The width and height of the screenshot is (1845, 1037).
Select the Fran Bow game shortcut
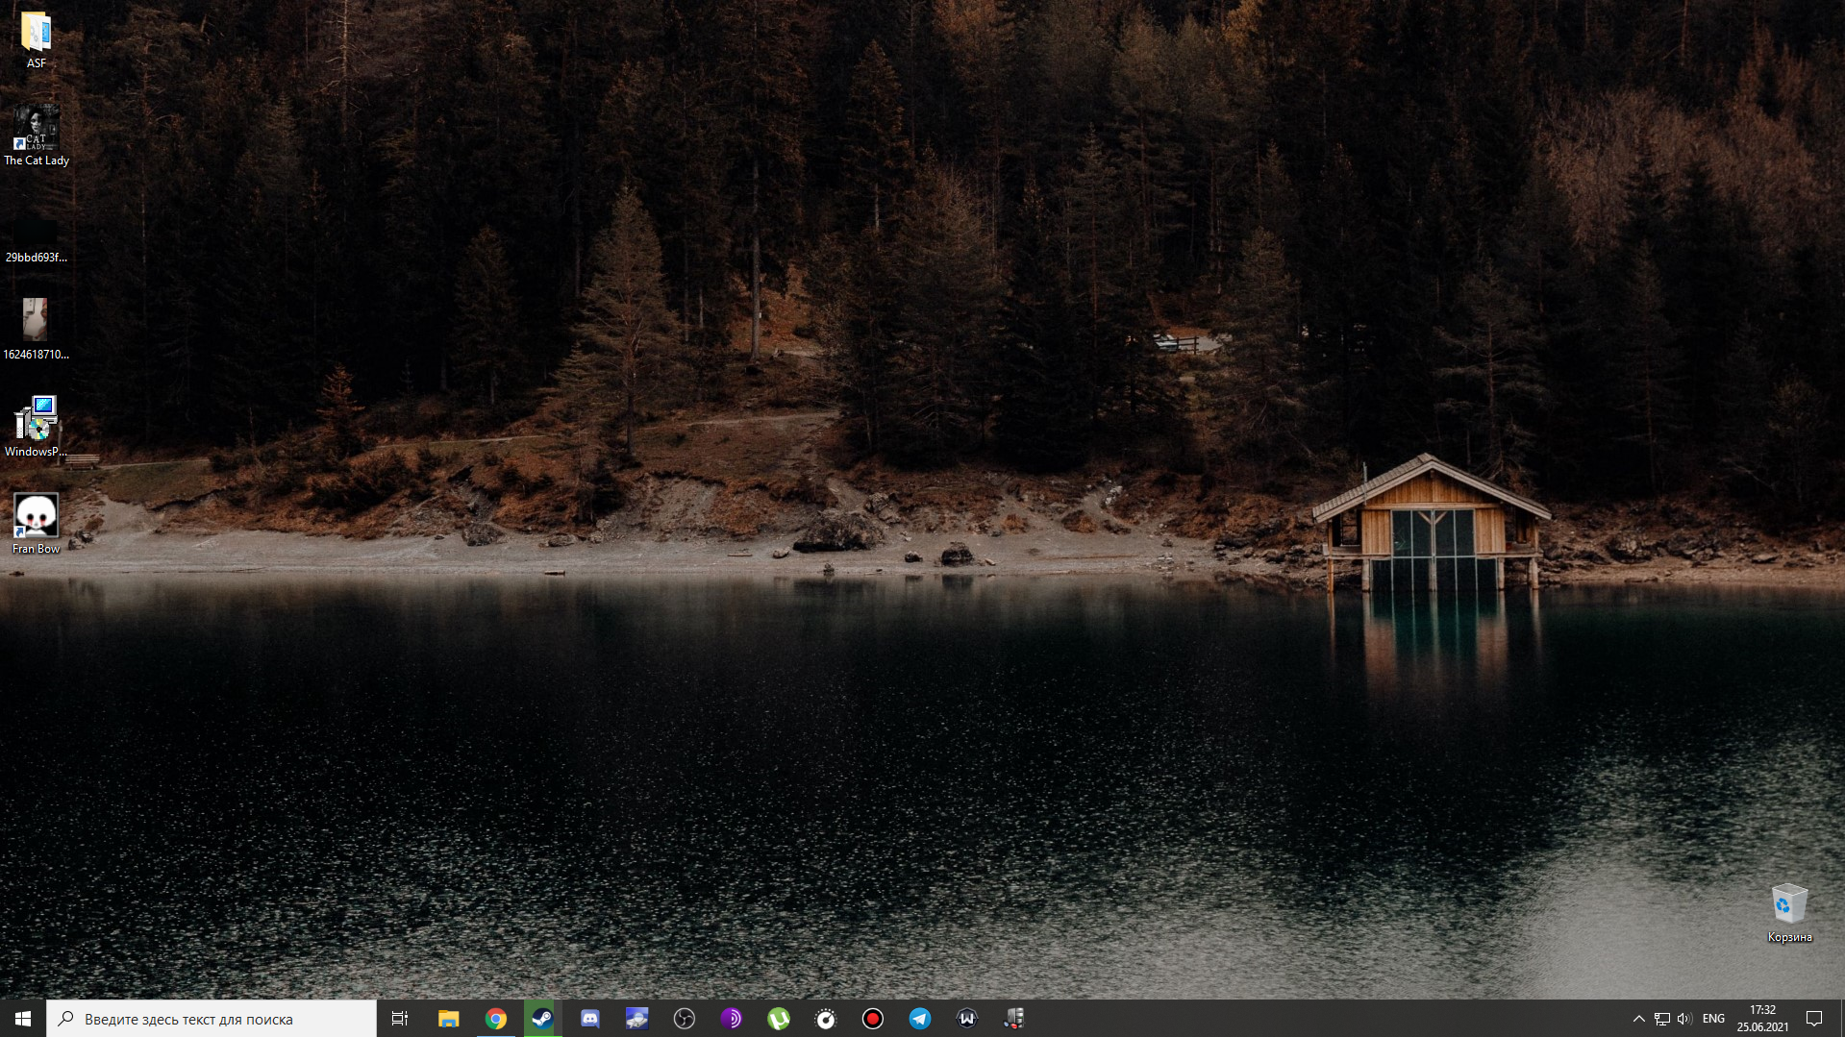coord(36,524)
